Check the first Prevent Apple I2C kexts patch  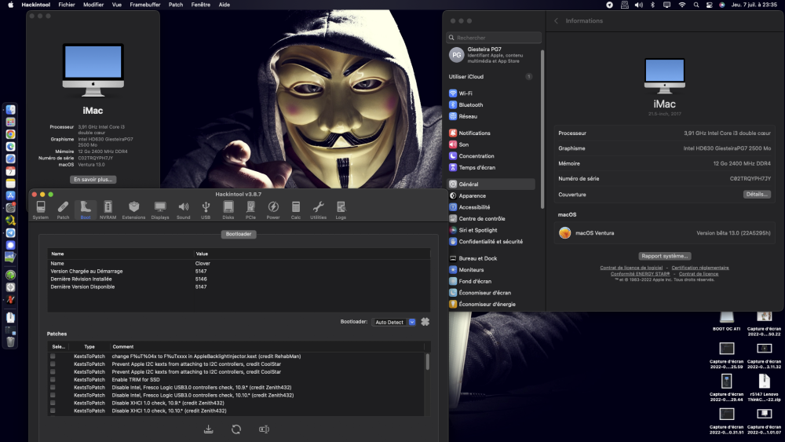tap(53, 364)
